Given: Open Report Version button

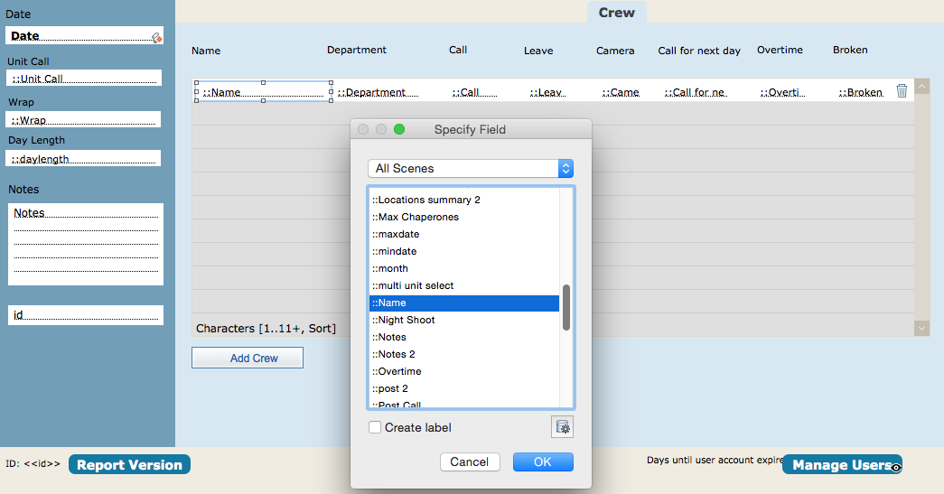Looking at the screenshot, I should (x=129, y=464).
